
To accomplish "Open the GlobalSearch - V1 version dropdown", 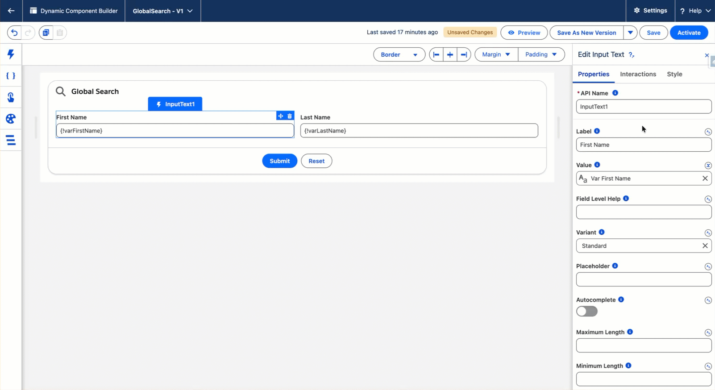I will coord(162,11).
